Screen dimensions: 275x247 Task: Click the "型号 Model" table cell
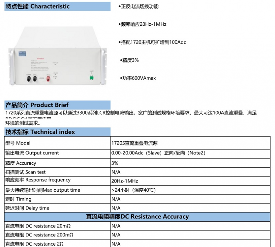(57, 143)
